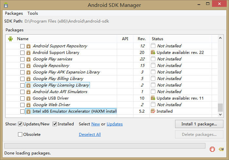The height and width of the screenshot is (160, 229).
Task: Click the API column header
Action: tap(125, 39)
